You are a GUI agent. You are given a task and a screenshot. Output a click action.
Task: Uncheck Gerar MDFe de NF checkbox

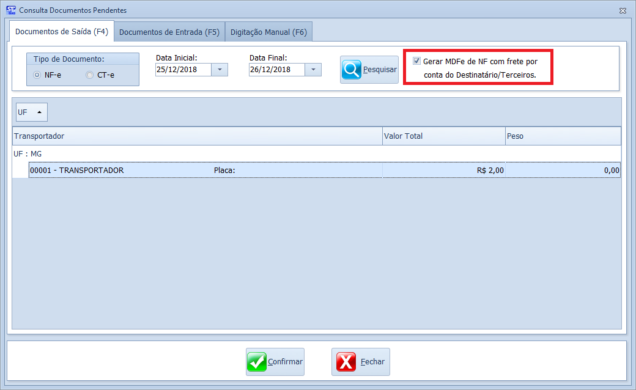(417, 61)
